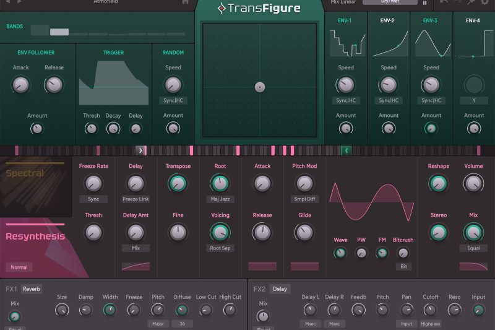Click the Env Follower Attack knob
Screen dimensions: 495x330
click(20, 85)
